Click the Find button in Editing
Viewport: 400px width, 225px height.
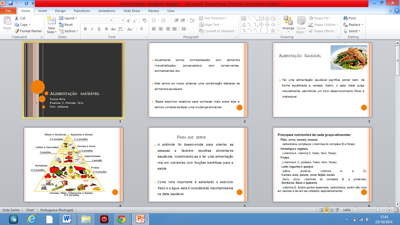click(350, 18)
